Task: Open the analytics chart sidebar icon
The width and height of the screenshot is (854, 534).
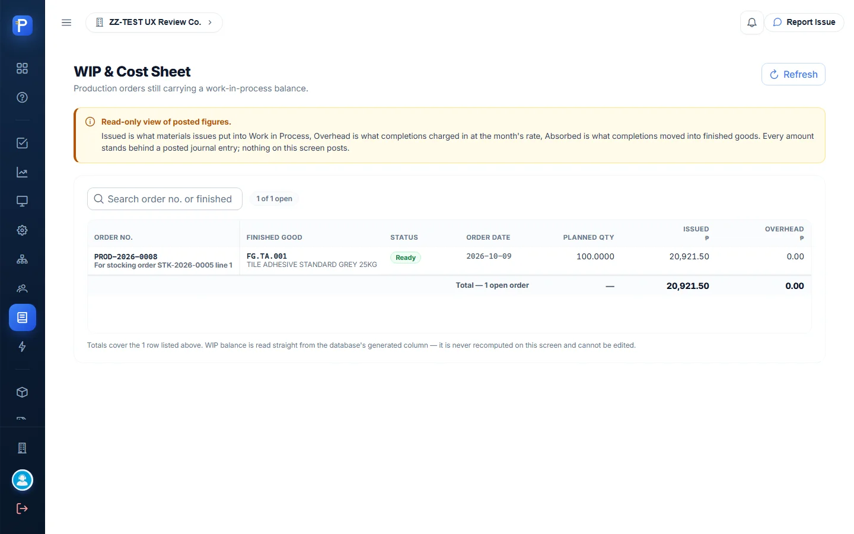Action: click(x=22, y=172)
